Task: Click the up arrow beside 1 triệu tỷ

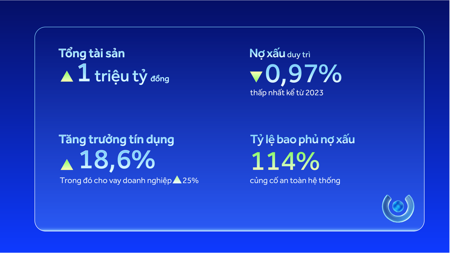Action: [67, 77]
